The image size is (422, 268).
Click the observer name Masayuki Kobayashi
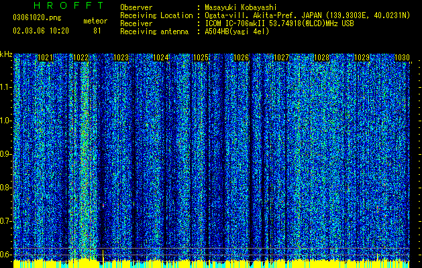click(x=240, y=7)
